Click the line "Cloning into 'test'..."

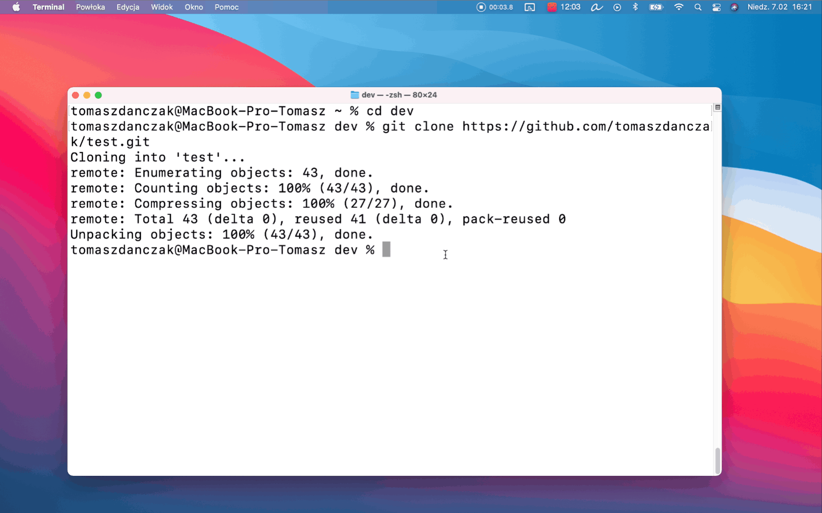point(158,157)
